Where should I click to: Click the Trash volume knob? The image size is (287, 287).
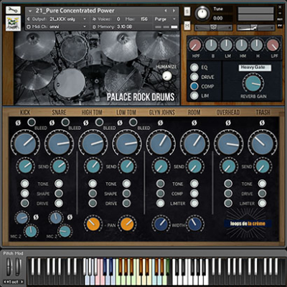click(263, 143)
